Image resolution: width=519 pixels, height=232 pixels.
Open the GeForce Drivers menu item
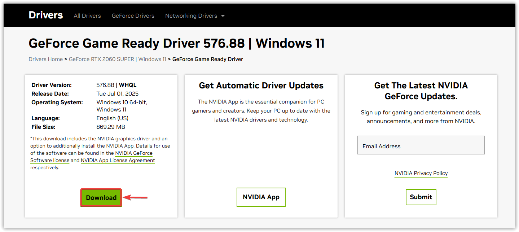133,16
